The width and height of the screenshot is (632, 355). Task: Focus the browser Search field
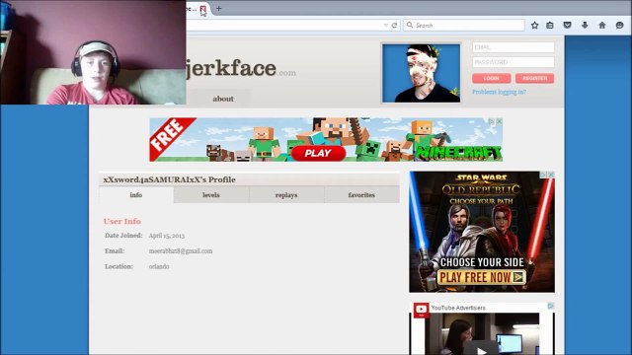[x=464, y=26]
